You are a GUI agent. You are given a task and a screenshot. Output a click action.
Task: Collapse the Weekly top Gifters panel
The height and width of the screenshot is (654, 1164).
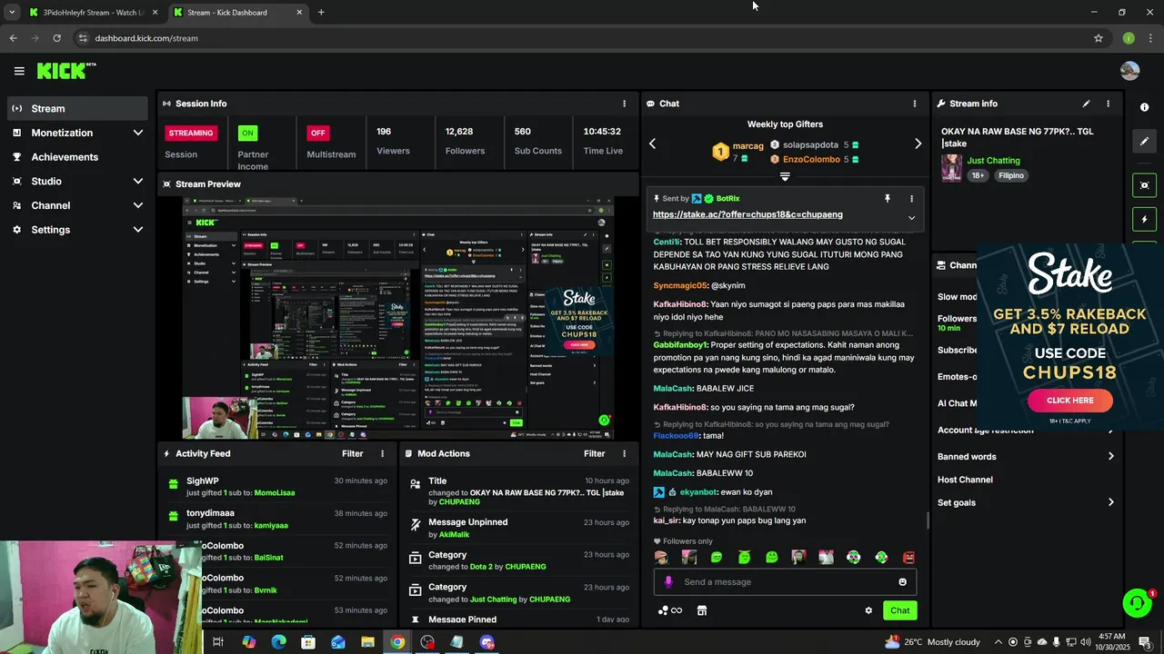coord(785,177)
